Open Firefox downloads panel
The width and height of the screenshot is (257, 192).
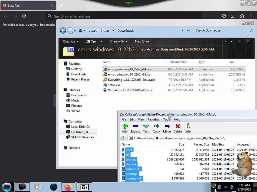(x=233, y=16)
